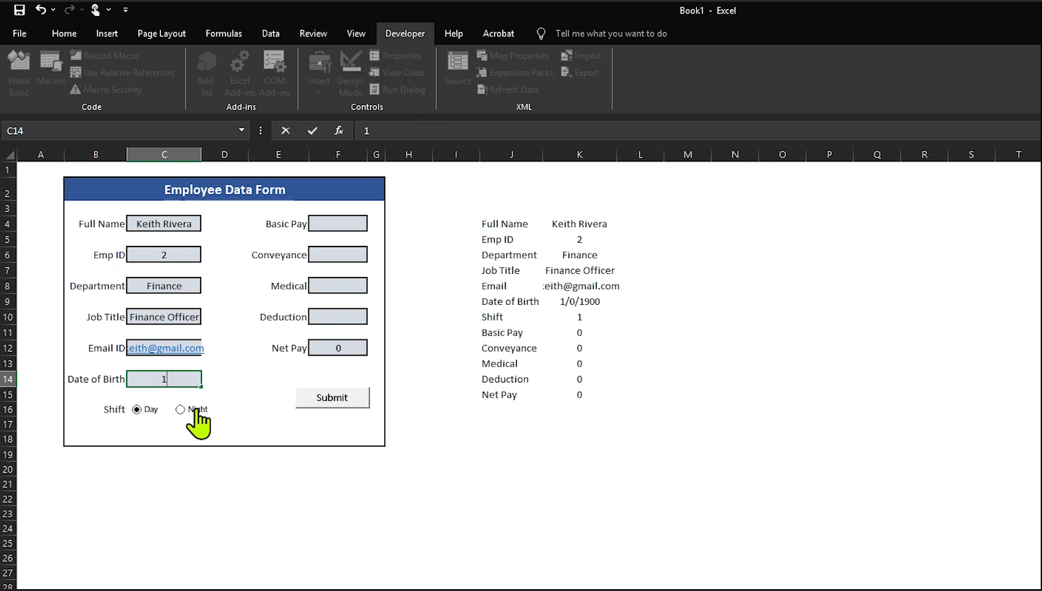Confirm entry with formula bar checkmark
1042x591 pixels.
coord(312,130)
